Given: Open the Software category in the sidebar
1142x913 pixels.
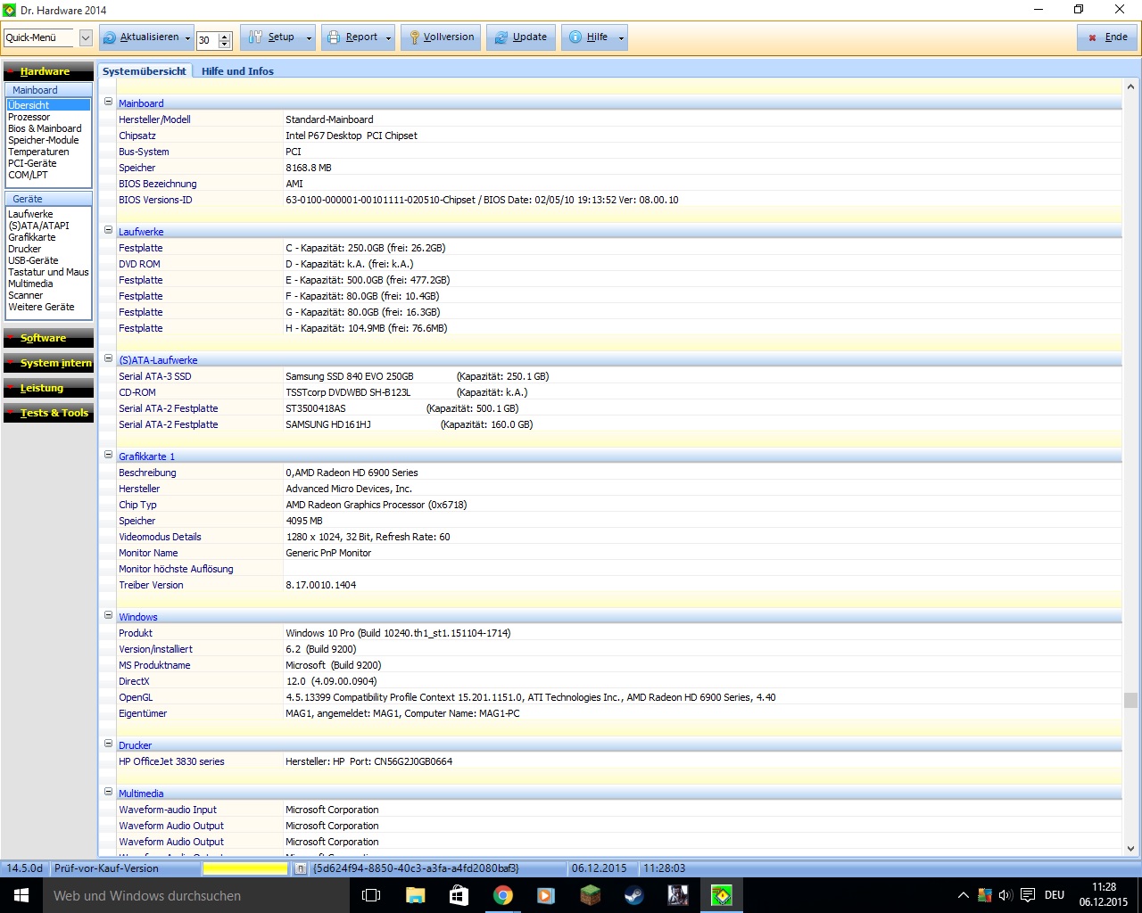Looking at the screenshot, I should pos(48,338).
